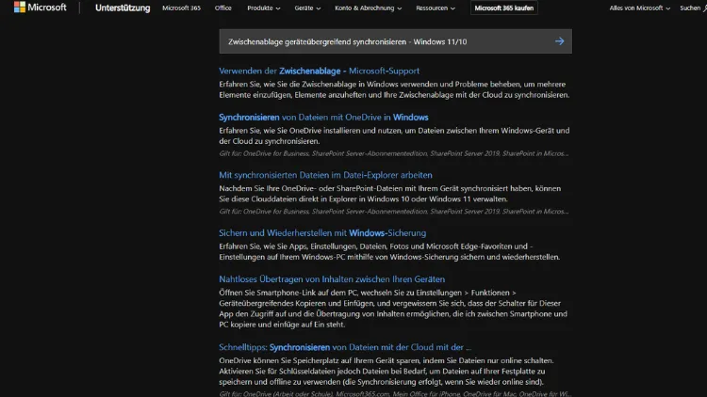707x397 pixels.
Task: Expand the Ressourcen dropdown
Action: click(x=436, y=8)
